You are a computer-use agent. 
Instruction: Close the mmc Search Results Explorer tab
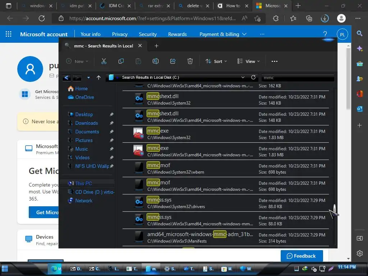(140, 46)
